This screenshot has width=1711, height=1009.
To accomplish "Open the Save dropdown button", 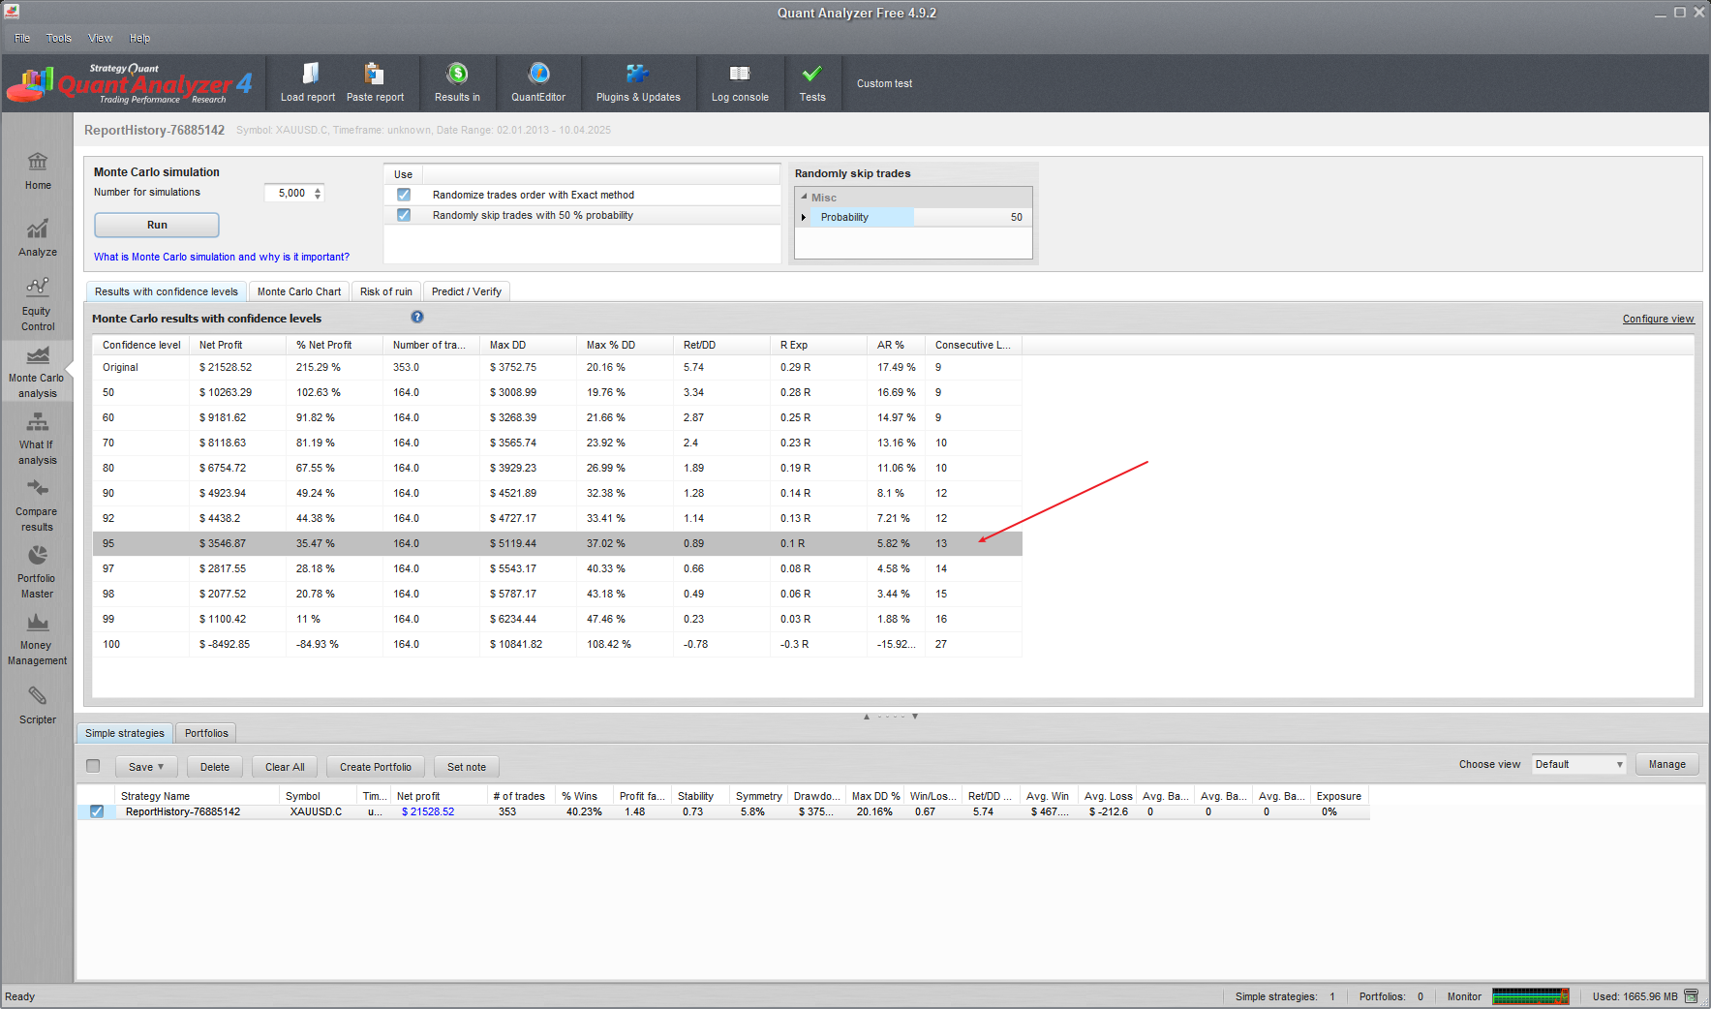I will coord(146,767).
